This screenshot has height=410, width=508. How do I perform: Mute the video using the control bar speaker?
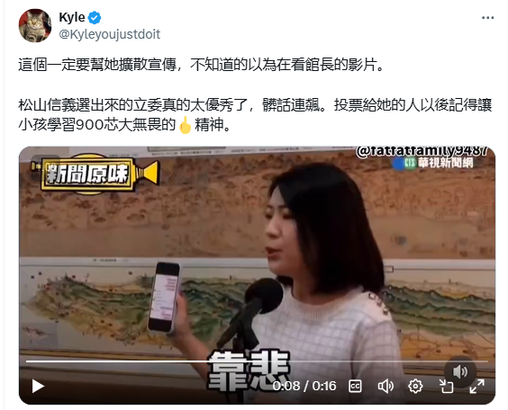386,386
